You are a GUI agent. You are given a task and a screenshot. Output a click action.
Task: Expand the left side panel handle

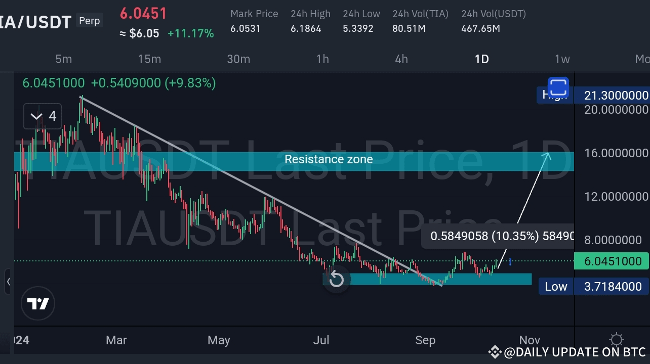pos(8,282)
